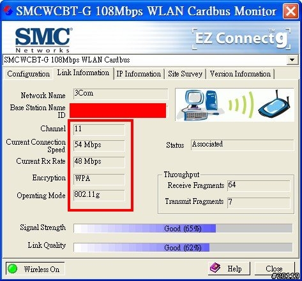The width and height of the screenshot is (302, 281).
Task: Switch to the Configuration tab
Action: point(28,74)
